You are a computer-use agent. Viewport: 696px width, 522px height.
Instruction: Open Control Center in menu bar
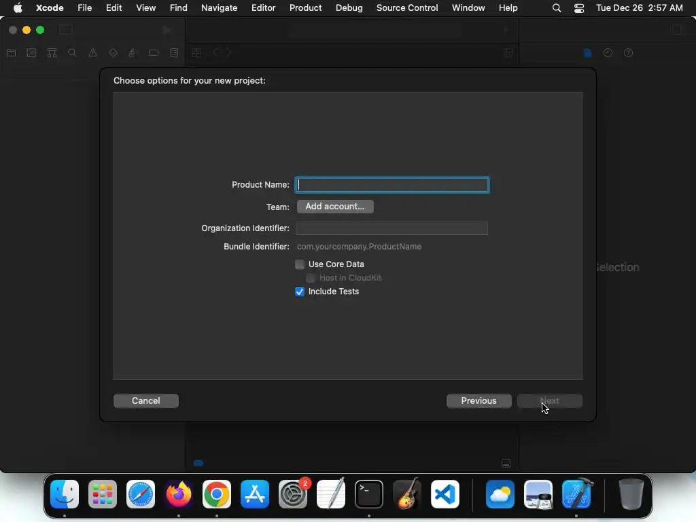tap(579, 8)
